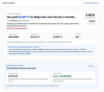Select 'Top visible reason: International card' description
The image size is (104, 92).
(x=28, y=80)
